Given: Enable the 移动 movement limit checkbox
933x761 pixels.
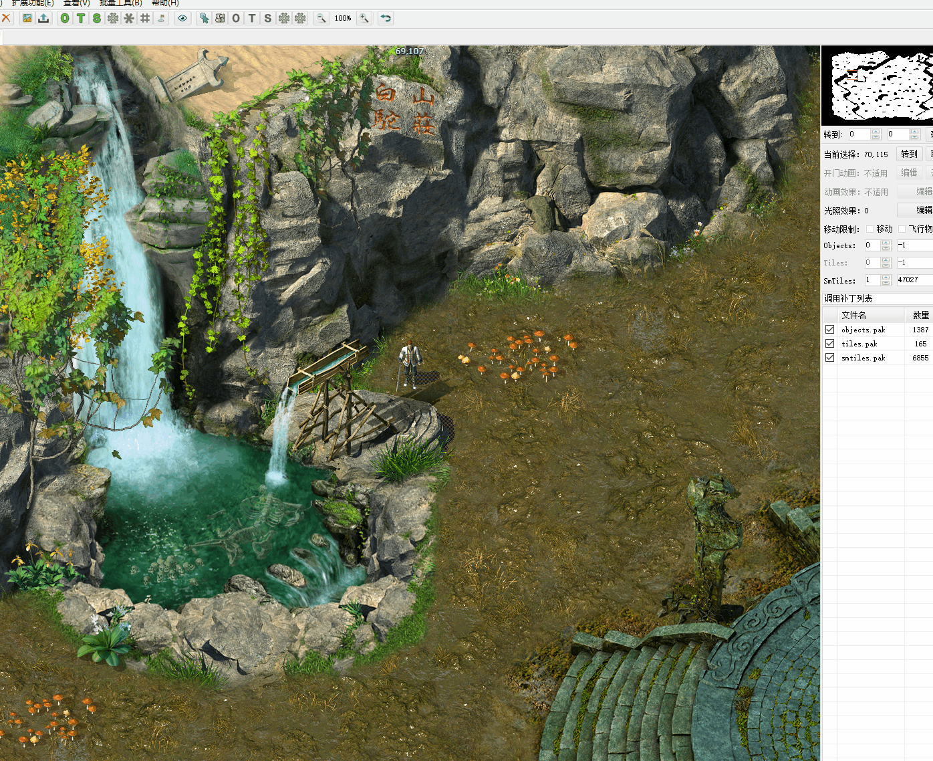Looking at the screenshot, I should pyautogui.click(x=870, y=229).
